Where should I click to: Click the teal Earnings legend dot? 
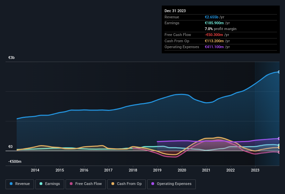[41, 184]
